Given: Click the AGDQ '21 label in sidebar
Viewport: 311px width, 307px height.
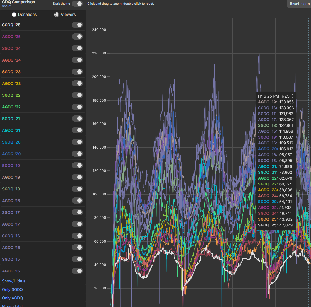Looking at the screenshot, I should [11, 130].
